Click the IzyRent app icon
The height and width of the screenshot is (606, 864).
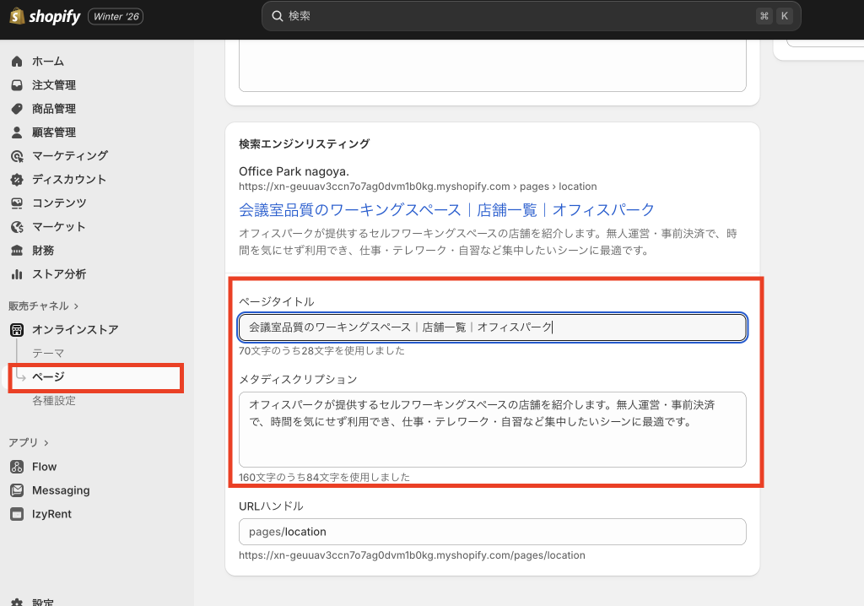point(16,514)
